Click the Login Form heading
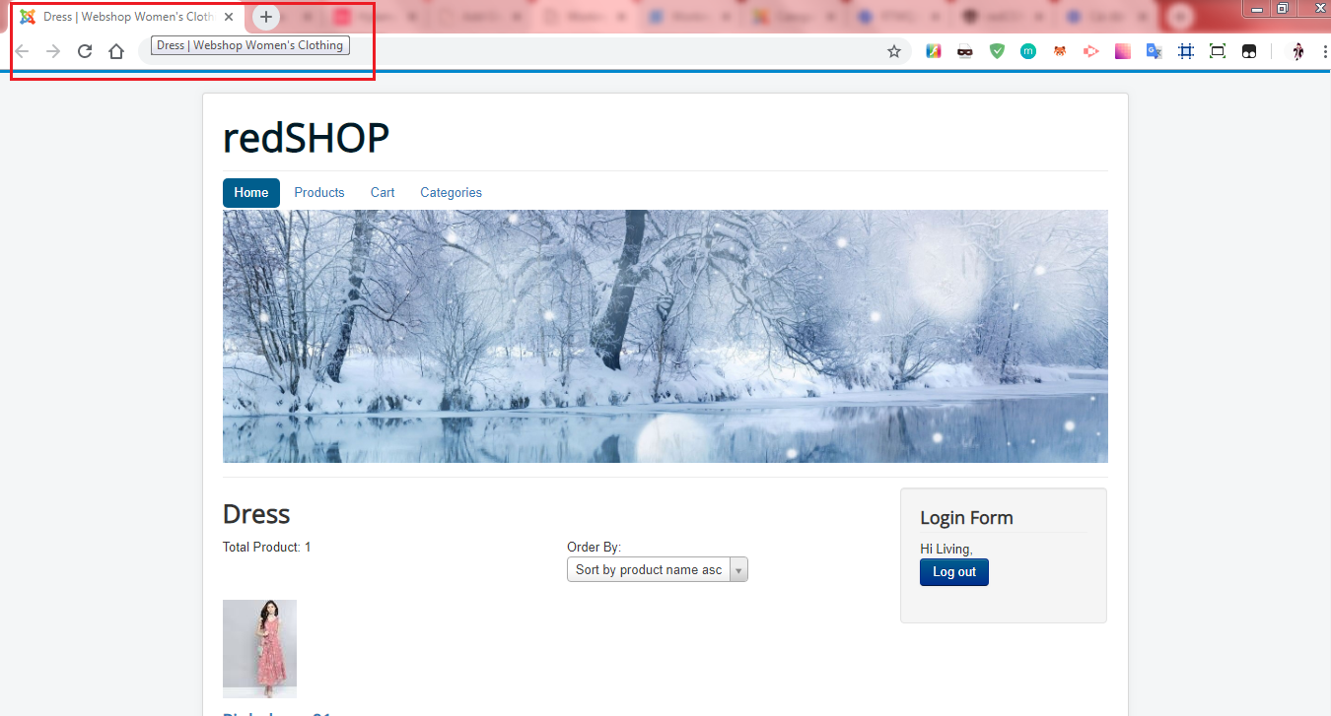Image resolution: width=1331 pixels, height=716 pixels. (x=966, y=518)
